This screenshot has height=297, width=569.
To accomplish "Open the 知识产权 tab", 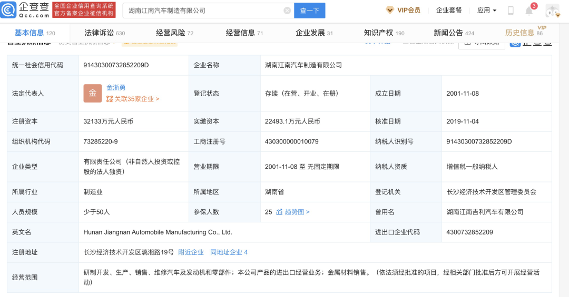I will pos(384,33).
